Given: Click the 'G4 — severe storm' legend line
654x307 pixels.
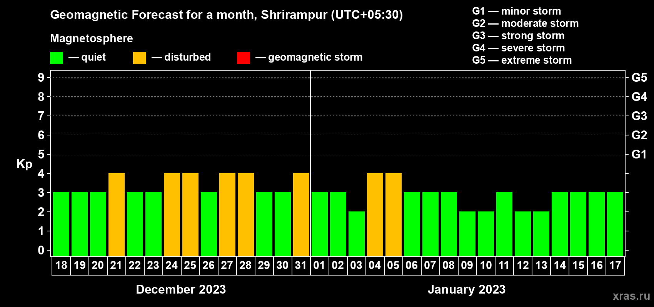Looking at the screenshot, I should [x=519, y=48].
